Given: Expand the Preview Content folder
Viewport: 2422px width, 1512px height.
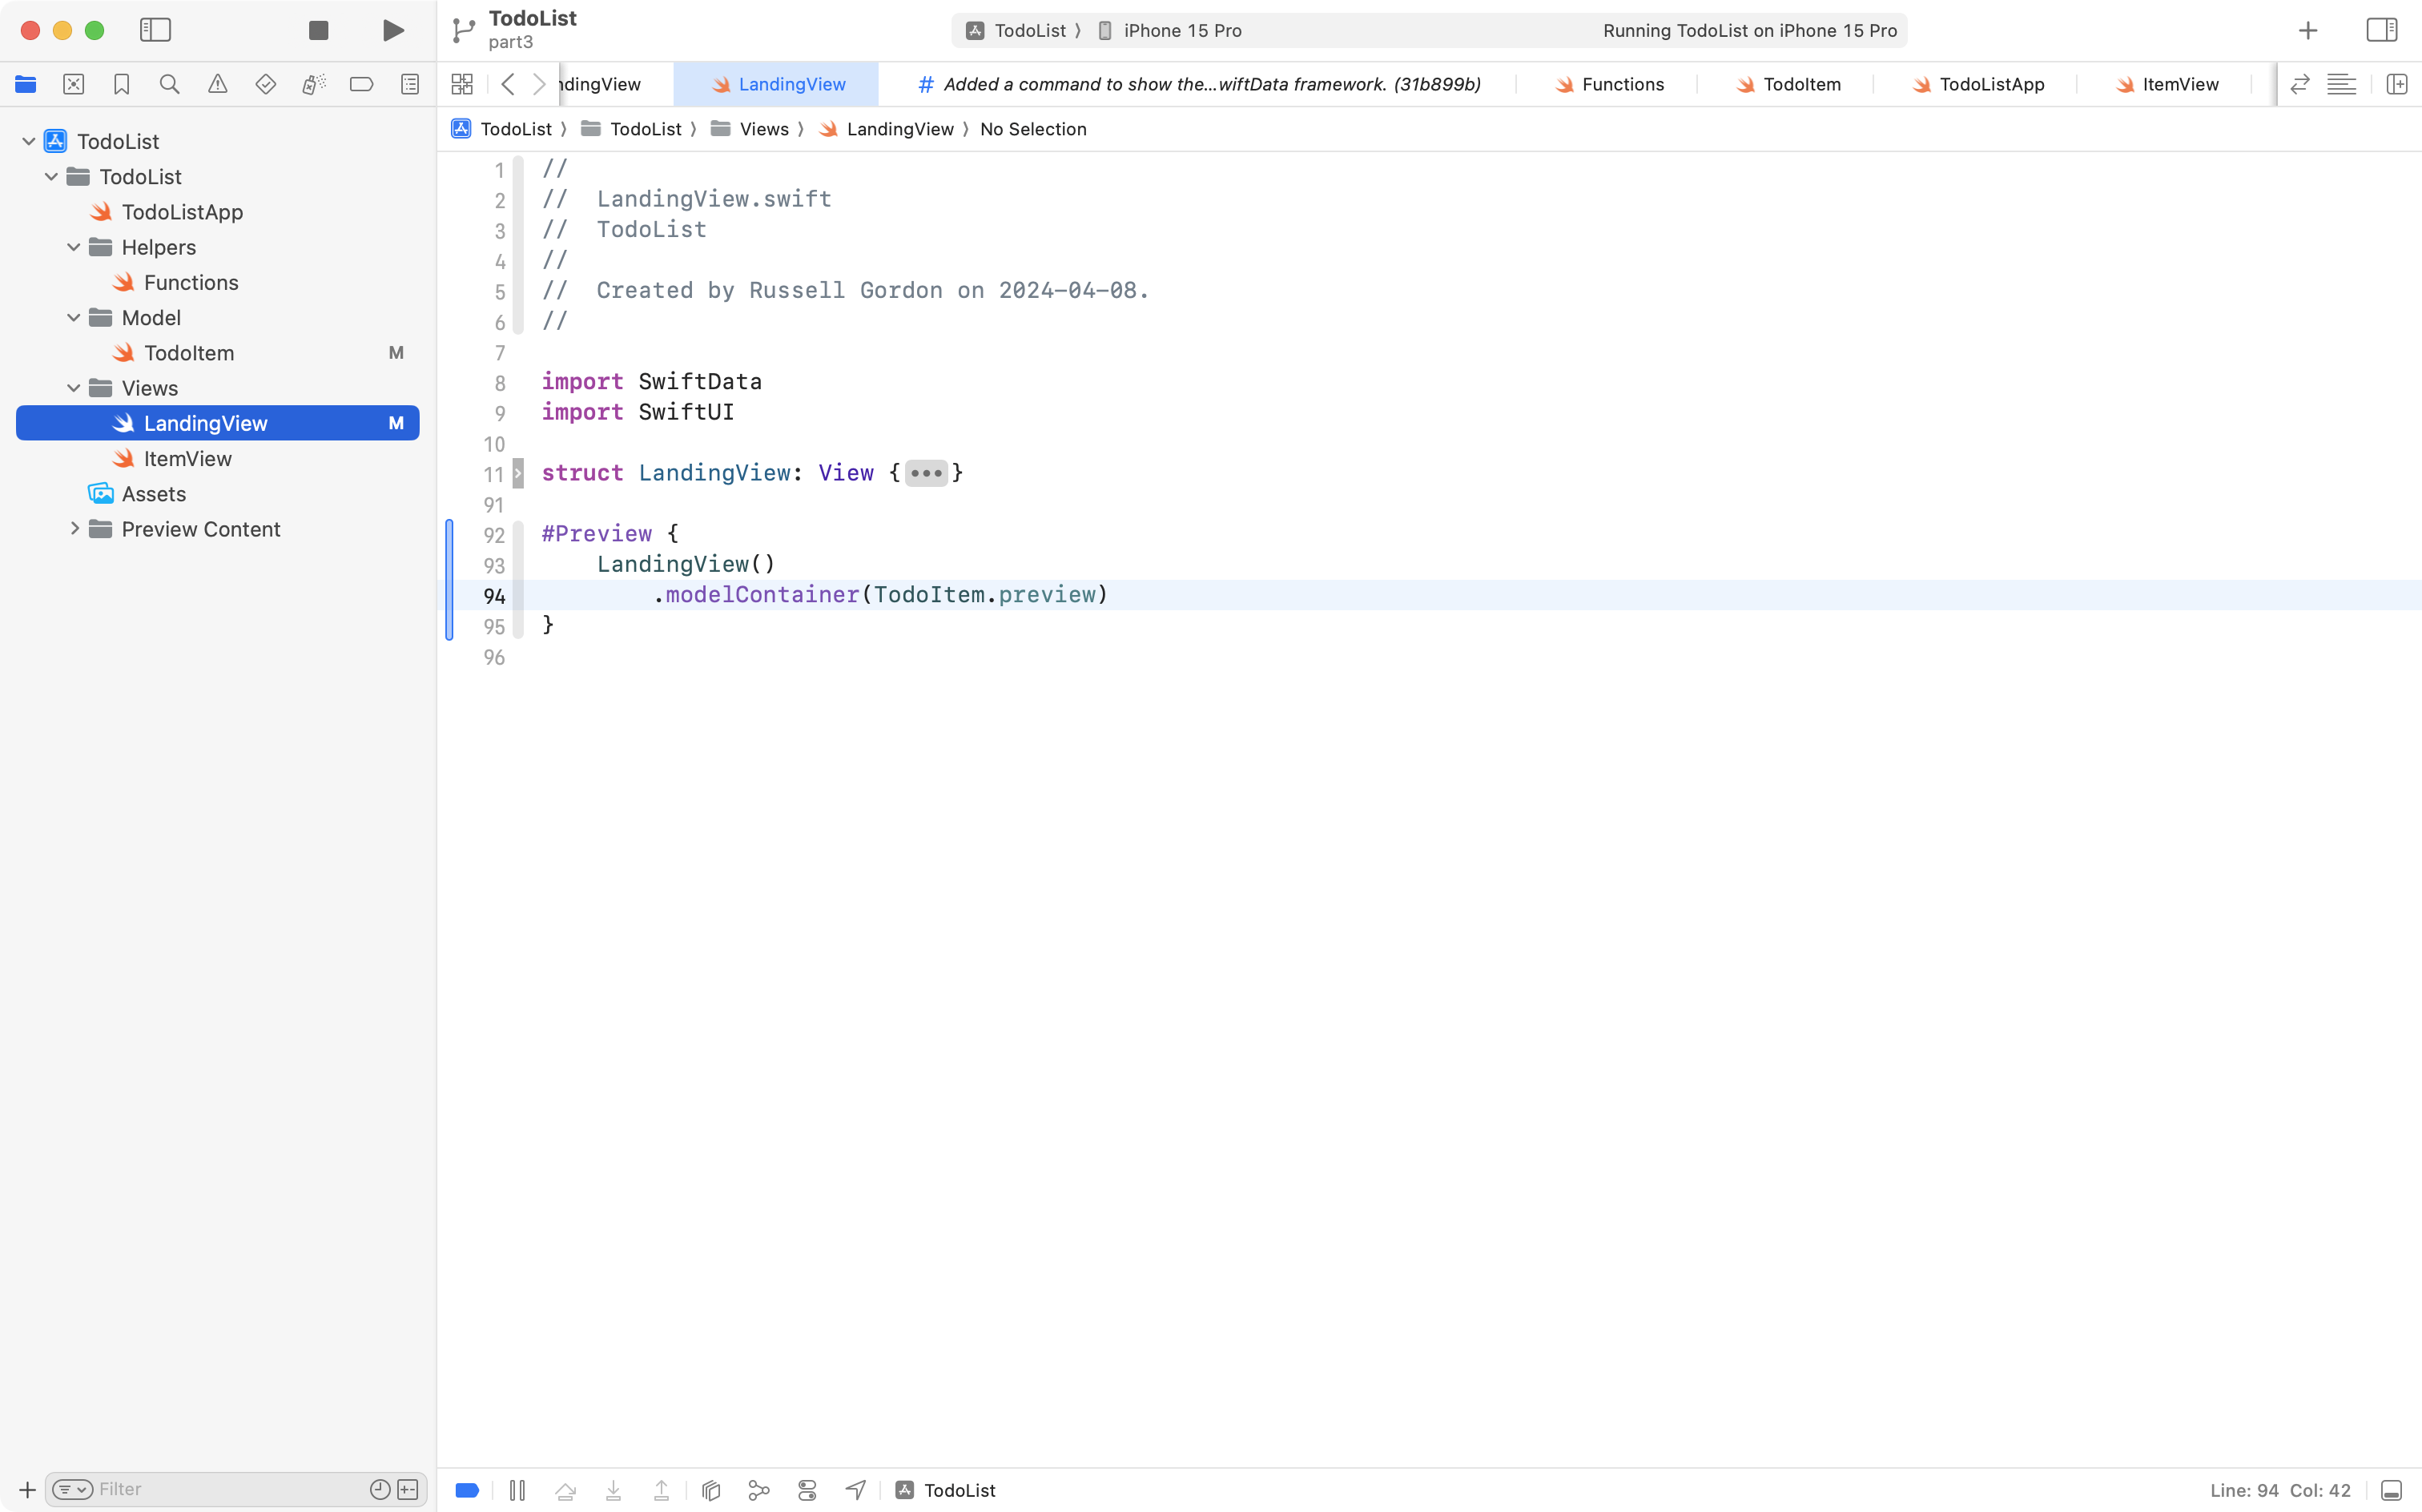Looking at the screenshot, I should [x=74, y=529].
